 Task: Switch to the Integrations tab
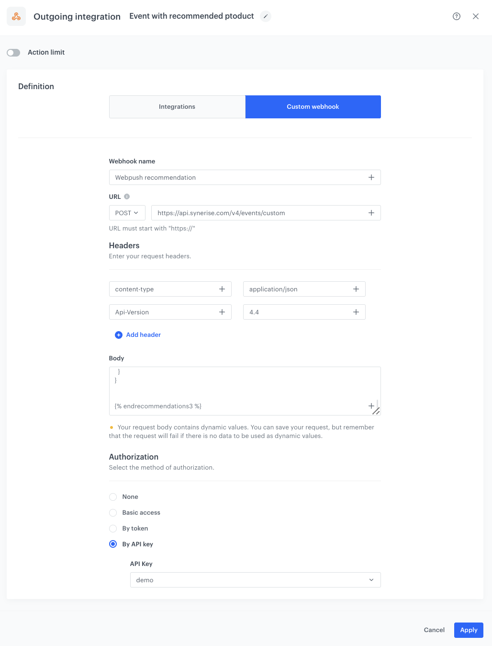click(x=177, y=107)
